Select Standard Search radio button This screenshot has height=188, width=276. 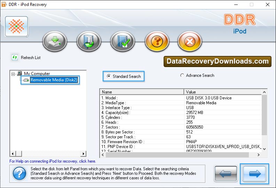109,76
